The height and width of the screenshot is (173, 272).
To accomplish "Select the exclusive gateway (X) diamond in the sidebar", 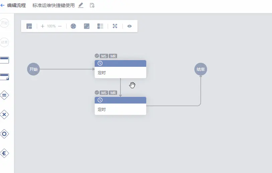I will pyautogui.click(x=4, y=115).
